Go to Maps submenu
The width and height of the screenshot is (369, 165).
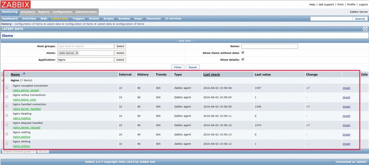(x=138, y=19)
